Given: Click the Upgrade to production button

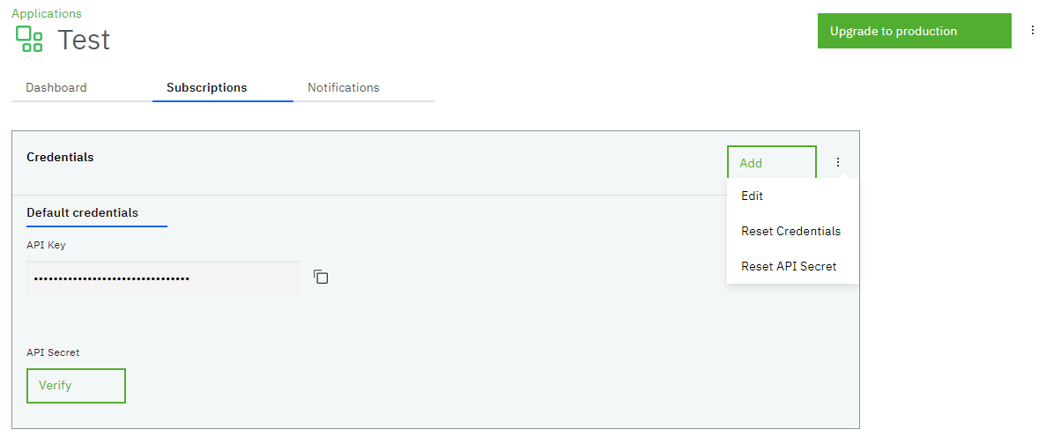Looking at the screenshot, I should (914, 31).
